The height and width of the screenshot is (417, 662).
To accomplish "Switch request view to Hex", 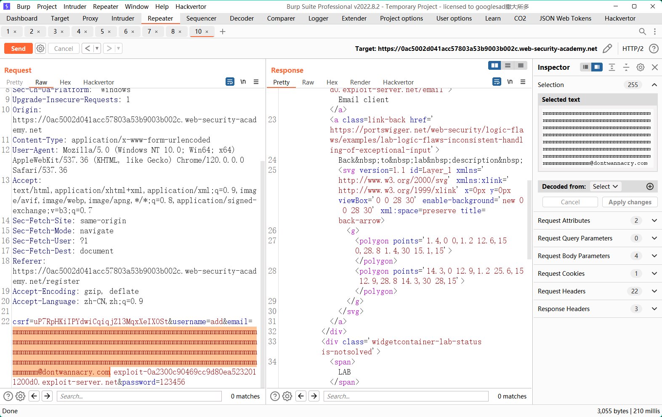I will pyautogui.click(x=65, y=82).
